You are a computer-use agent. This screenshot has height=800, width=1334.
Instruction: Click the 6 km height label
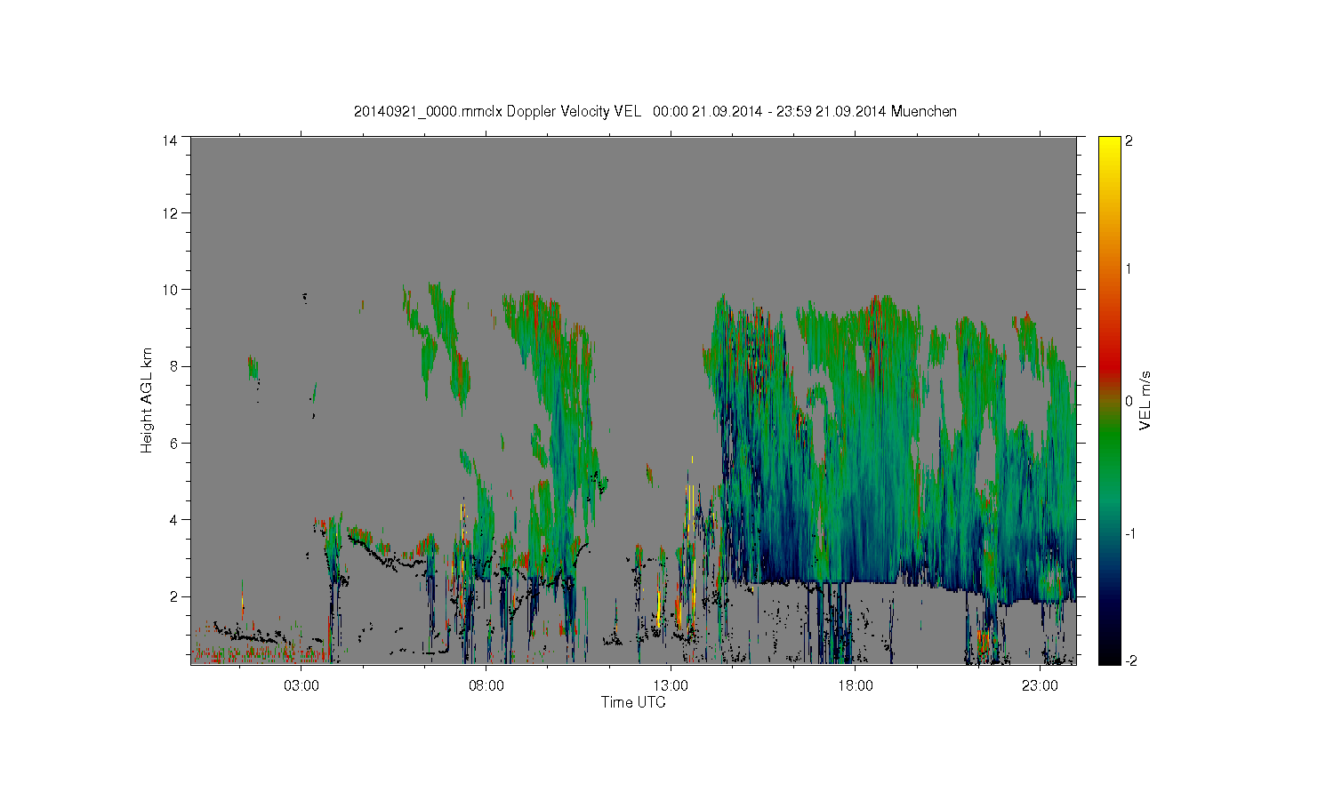(173, 443)
